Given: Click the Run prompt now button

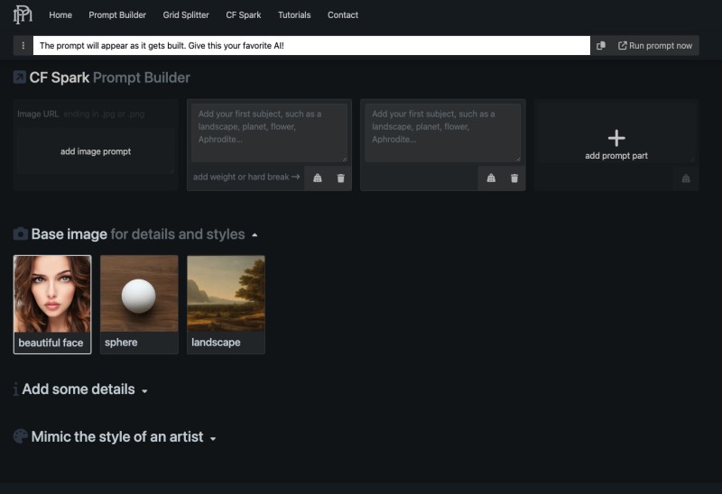Looking at the screenshot, I should coord(655,46).
